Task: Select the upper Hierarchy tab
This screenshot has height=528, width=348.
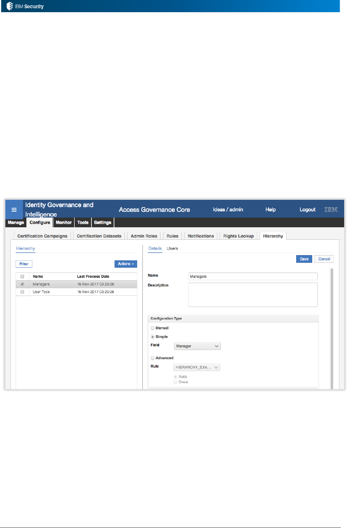Action: 273,236
